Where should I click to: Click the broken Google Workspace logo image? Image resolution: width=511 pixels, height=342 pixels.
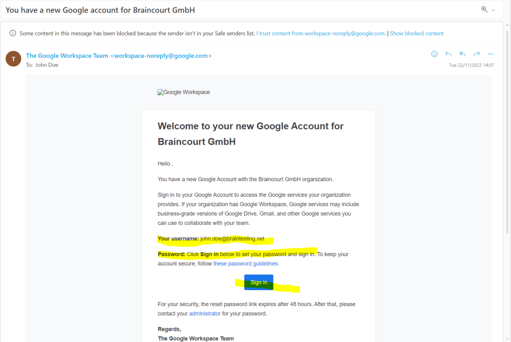[184, 92]
